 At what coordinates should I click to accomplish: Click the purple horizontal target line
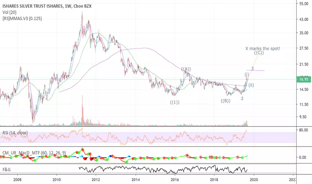click(x=255, y=70)
